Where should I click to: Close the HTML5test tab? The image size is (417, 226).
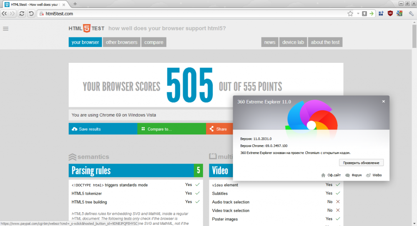(x=64, y=5)
